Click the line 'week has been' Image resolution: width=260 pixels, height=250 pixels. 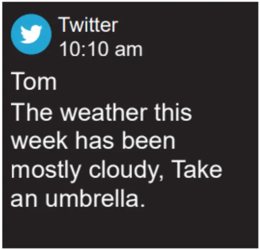pos(93,141)
